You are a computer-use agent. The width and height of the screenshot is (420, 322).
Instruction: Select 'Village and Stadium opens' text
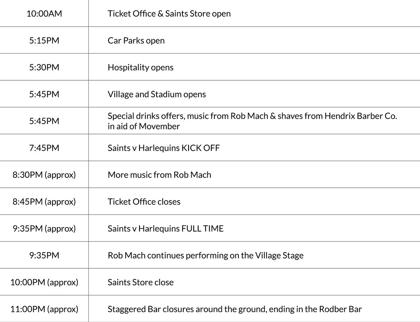157,94
